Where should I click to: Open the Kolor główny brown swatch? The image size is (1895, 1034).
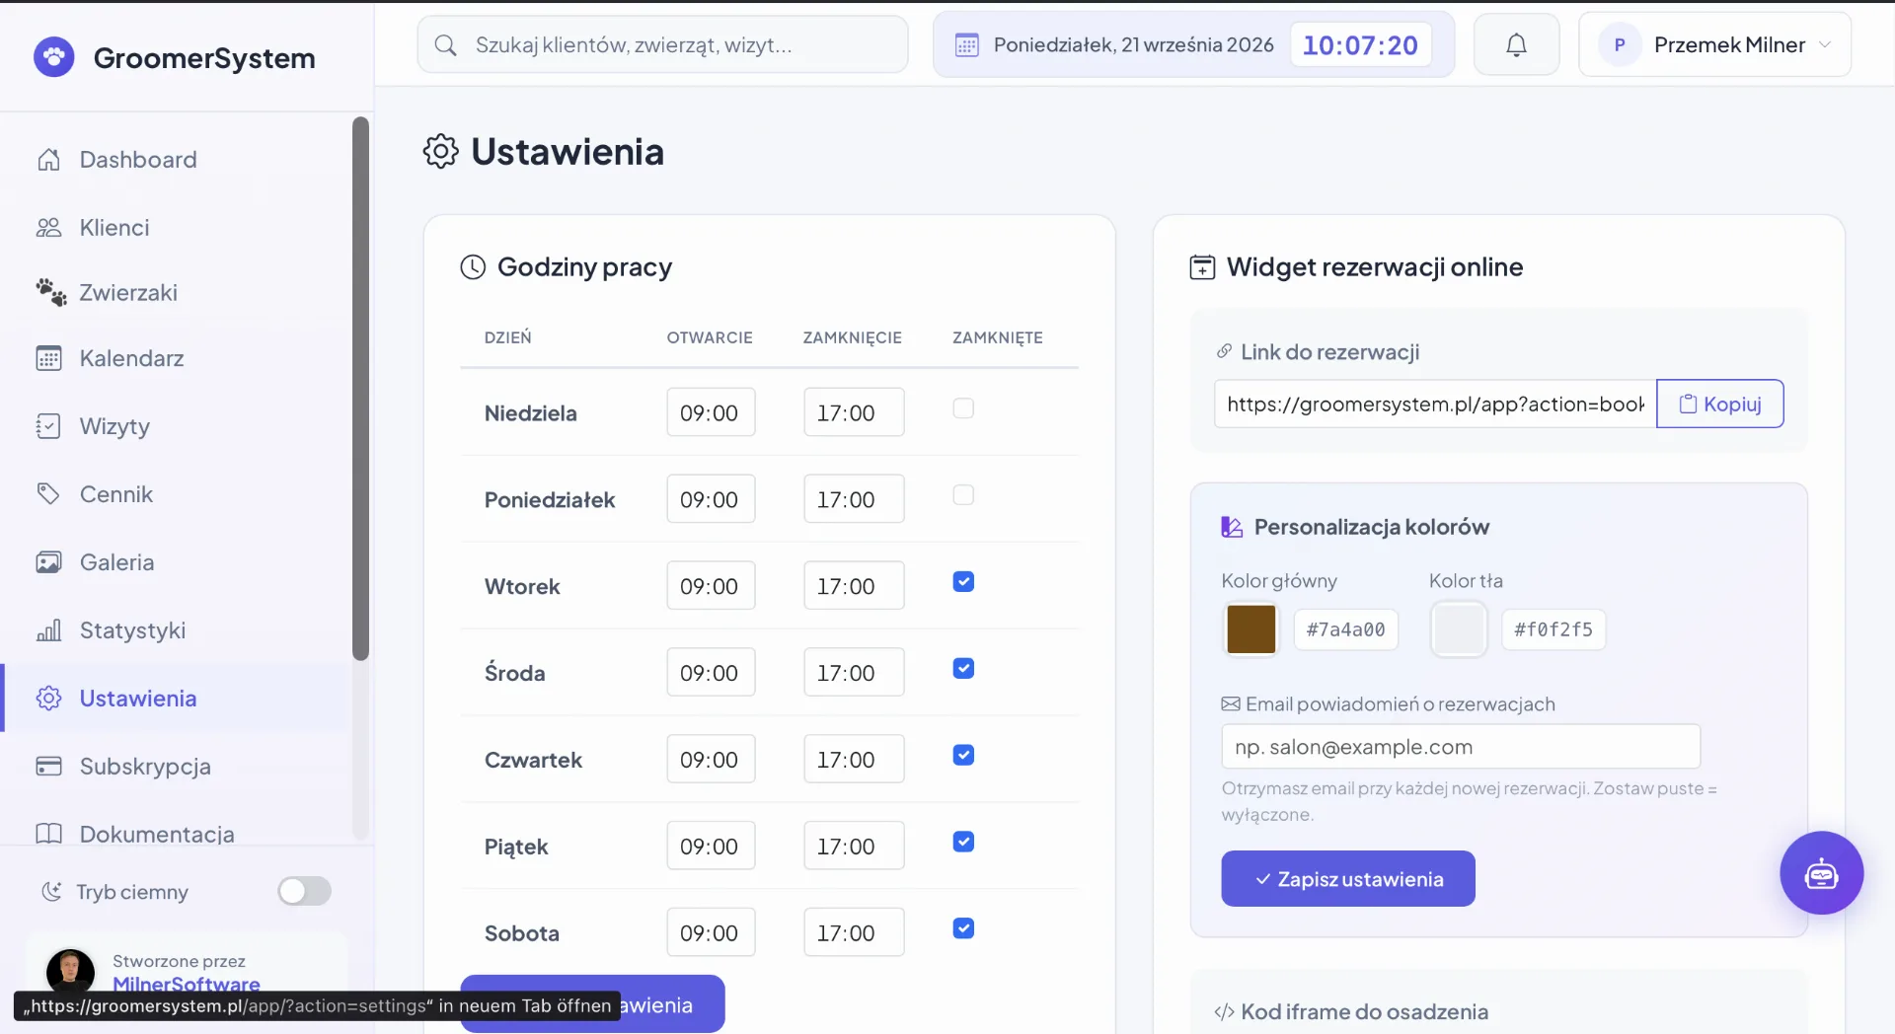click(1251, 629)
